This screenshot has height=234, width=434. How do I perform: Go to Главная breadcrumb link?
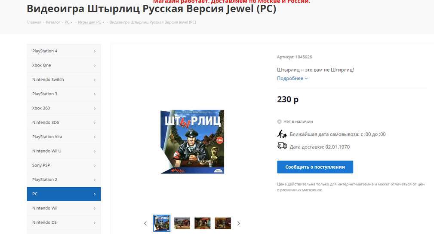coord(34,22)
